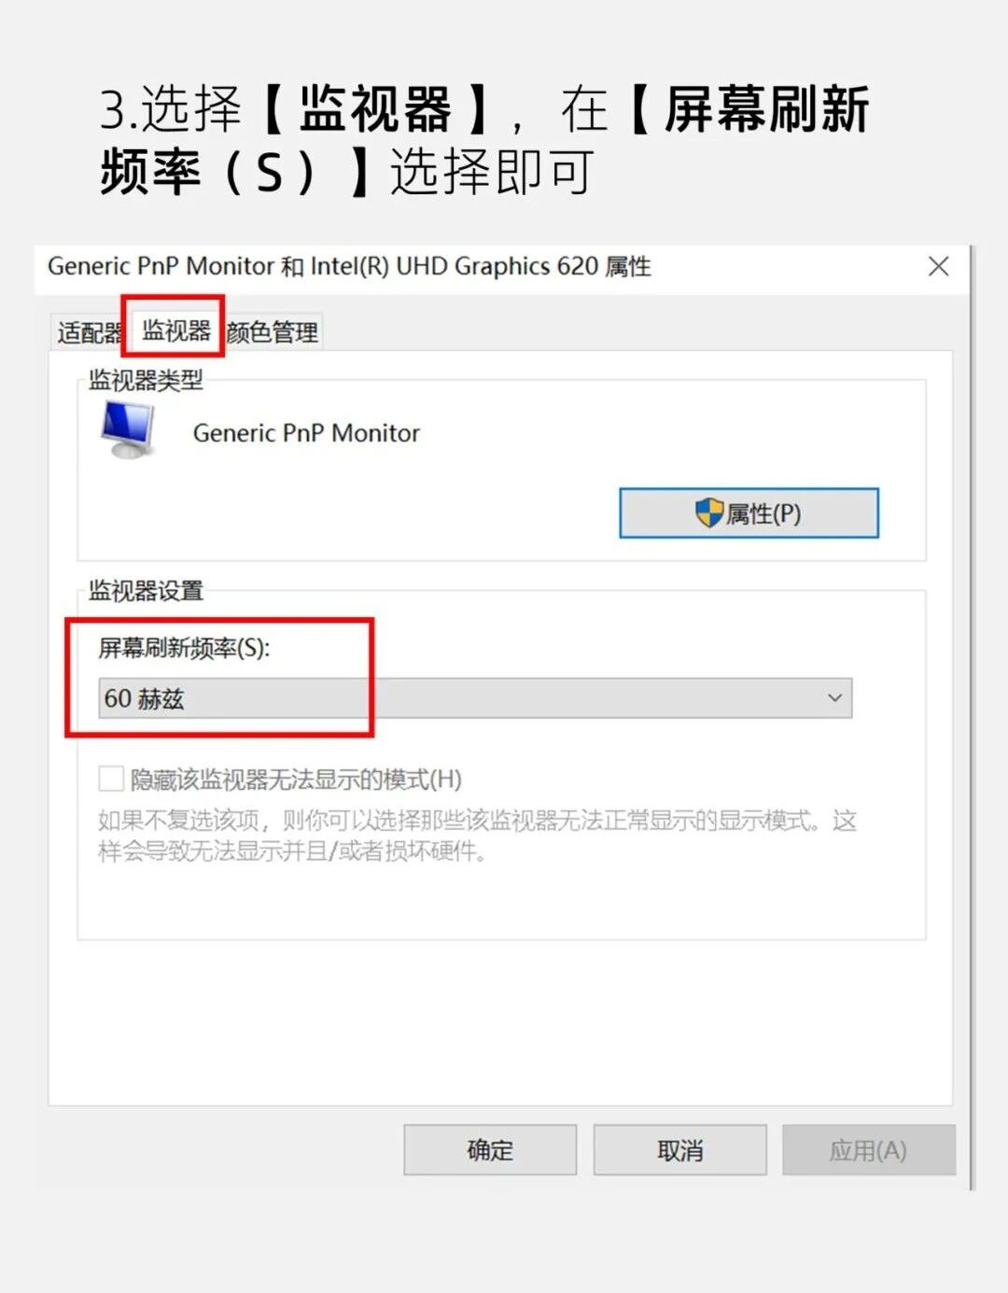Click the 监视器类型 group heading
This screenshot has width=1008, height=1293.
pyautogui.click(x=146, y=380)
